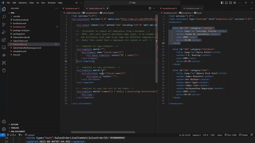Image resolution: width=255 pixels, height=143 pixels.
Task: Open the Selection menu
Action: pos(23,3)
